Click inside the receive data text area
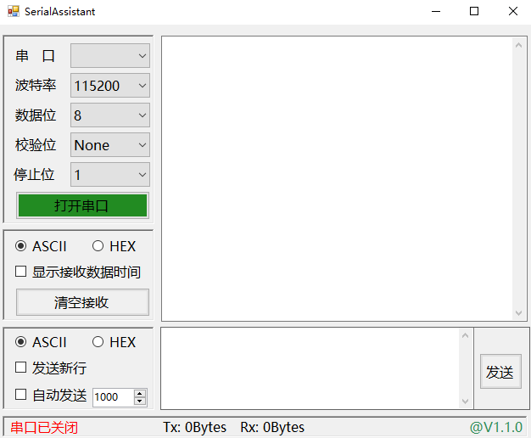531x438 pixels. point(338,178)
